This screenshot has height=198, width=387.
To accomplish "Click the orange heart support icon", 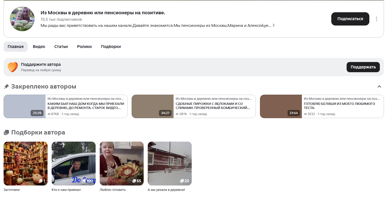I will (13, 67).
